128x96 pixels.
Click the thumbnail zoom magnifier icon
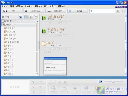pyautogui.click(x=100, y=81)
